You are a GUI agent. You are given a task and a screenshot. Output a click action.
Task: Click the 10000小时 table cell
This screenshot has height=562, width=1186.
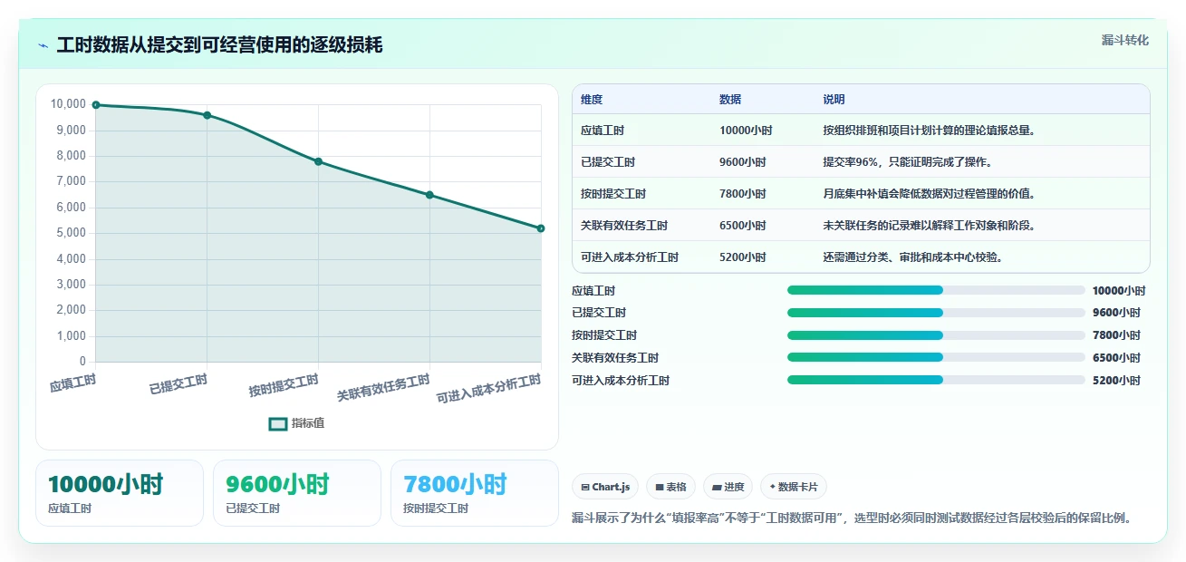click(x=746, y=131)
